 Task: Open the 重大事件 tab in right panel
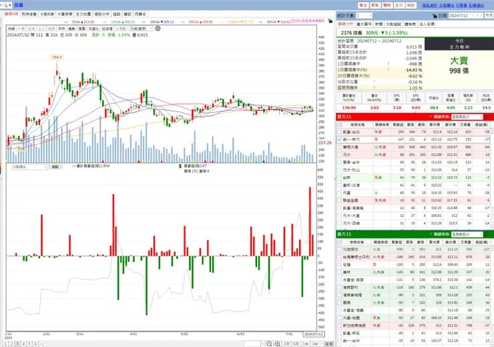364,24
